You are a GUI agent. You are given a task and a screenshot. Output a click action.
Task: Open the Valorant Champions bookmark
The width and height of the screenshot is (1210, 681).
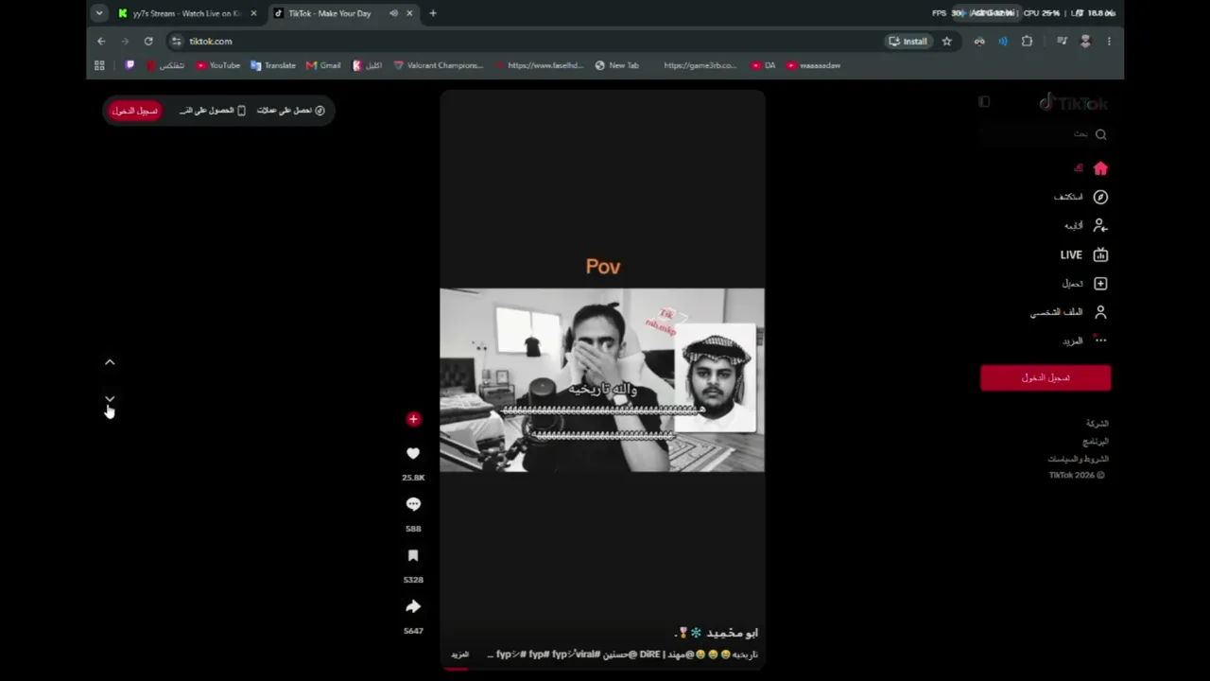[x=438, y=65]
